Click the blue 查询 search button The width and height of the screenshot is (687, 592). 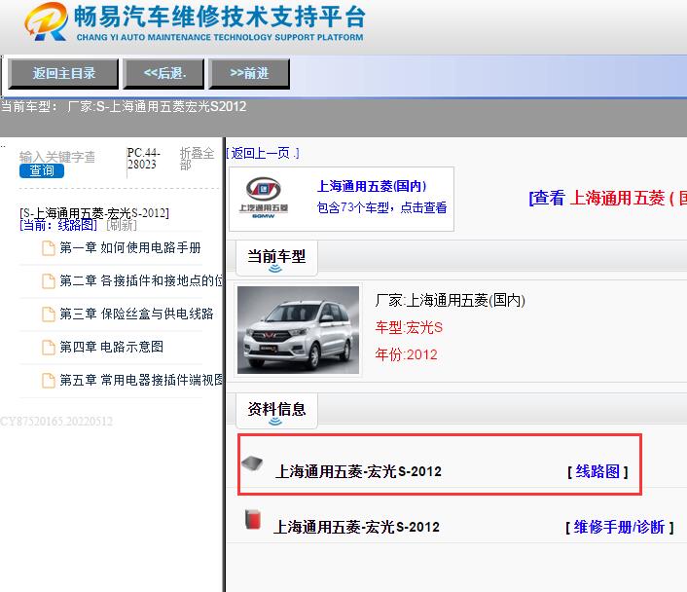pos(42,170)
